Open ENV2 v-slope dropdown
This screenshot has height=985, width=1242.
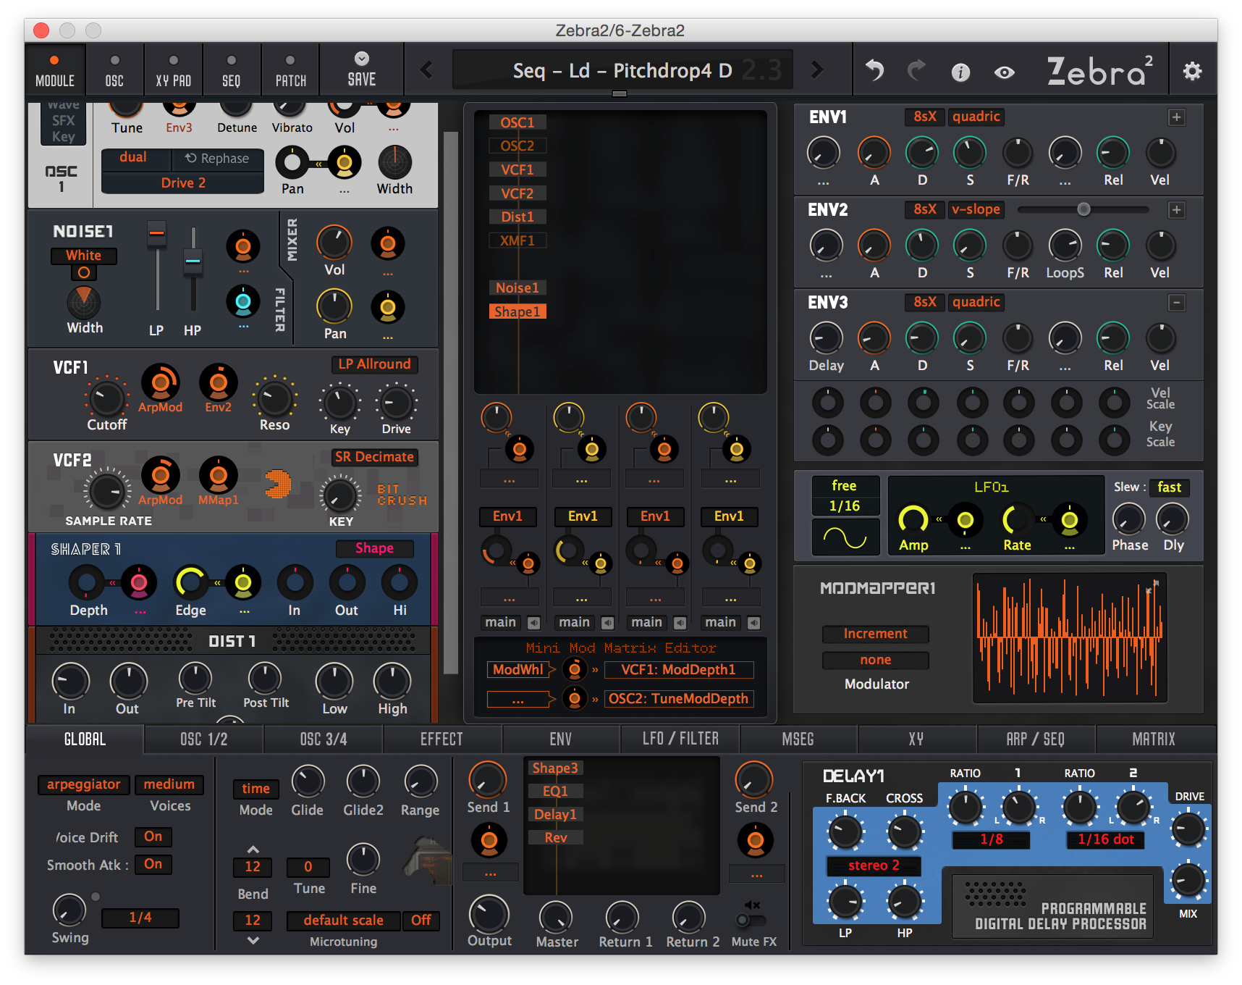(976, 209)
